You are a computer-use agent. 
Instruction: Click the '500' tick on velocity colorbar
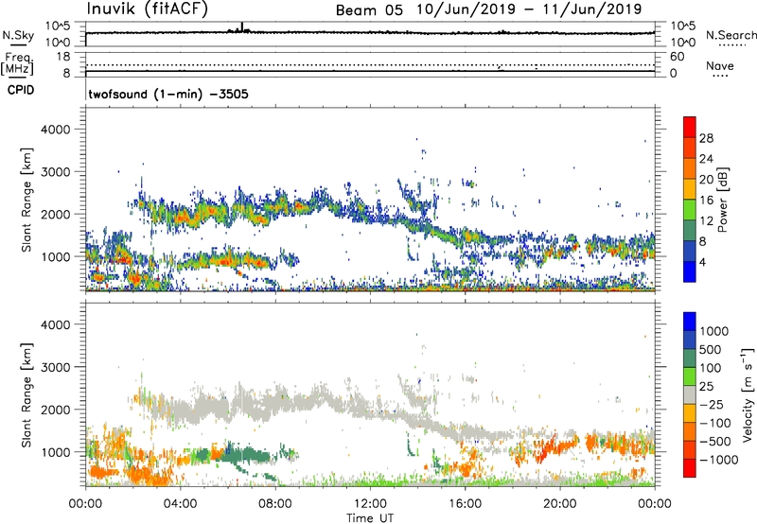pos(711,349)
